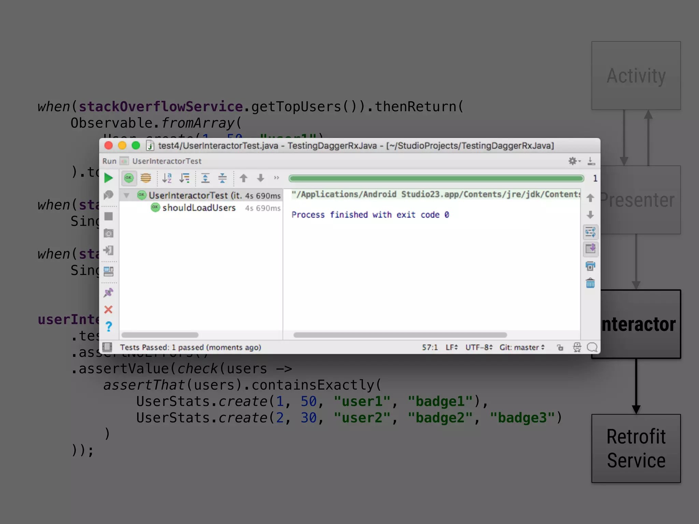Click the green Run test button
The image size is (699, 524).
click(x=109, y=178)
